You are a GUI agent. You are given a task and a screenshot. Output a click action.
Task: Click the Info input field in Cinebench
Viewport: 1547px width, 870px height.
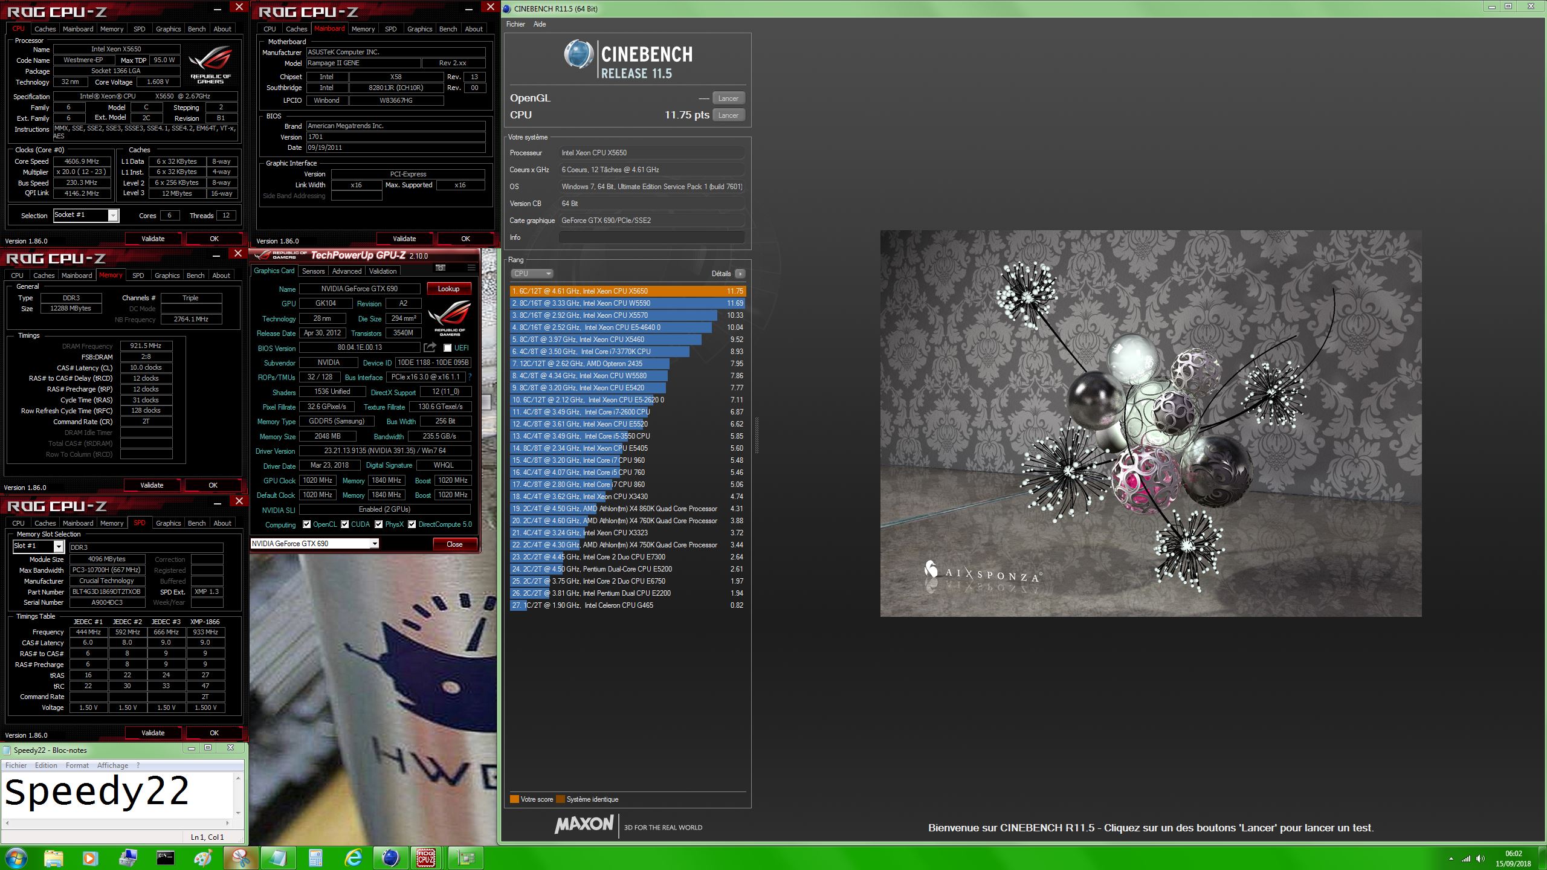pos(651,237)
